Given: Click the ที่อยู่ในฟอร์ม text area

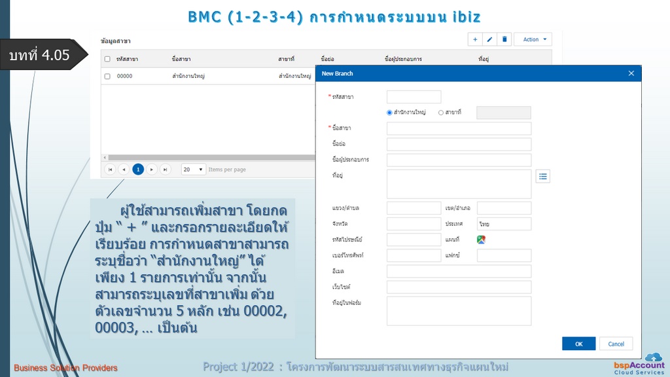Looking at the screenshot, I should click(459, 311).
